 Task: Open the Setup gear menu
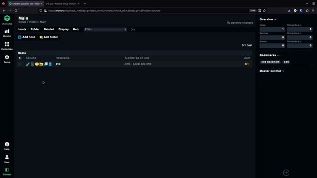tap(7, 59)
